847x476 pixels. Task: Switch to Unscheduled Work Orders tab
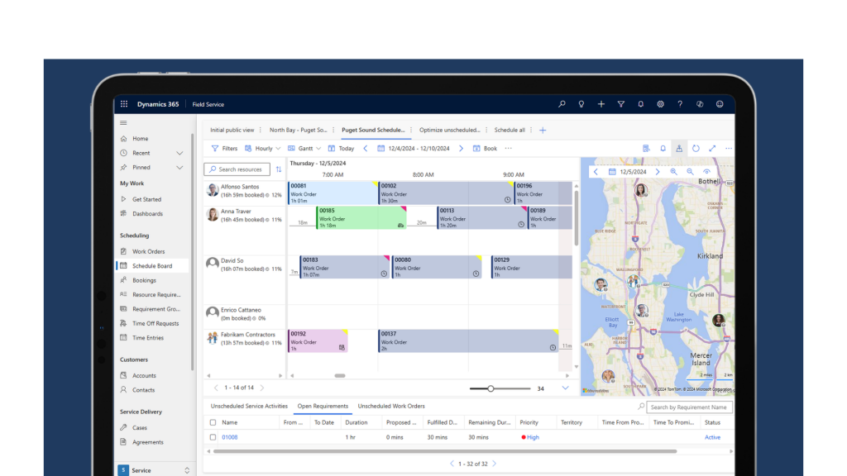click(391, 407)
